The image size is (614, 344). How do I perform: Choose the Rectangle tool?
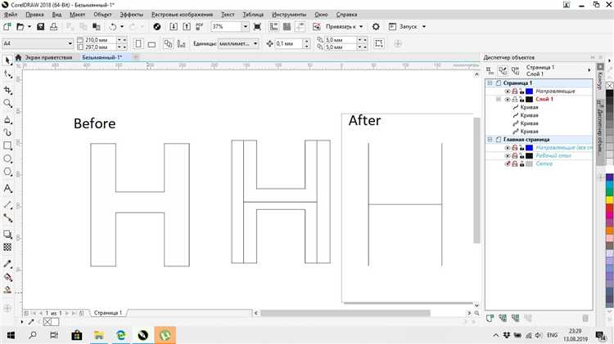point(7,145)
